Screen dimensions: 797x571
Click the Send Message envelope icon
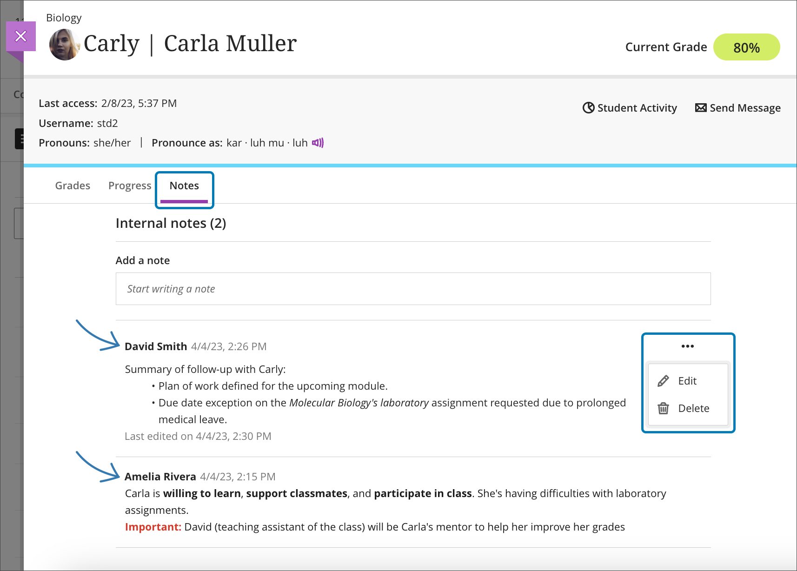coord(700,108)
